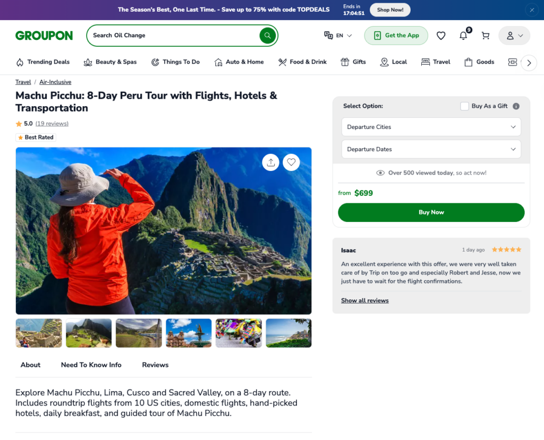Open the wishlist heart in header
The width and height of the screenshot is (544, 440).
(441, 36)
